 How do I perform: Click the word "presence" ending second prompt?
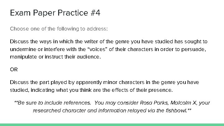point(160,90)
